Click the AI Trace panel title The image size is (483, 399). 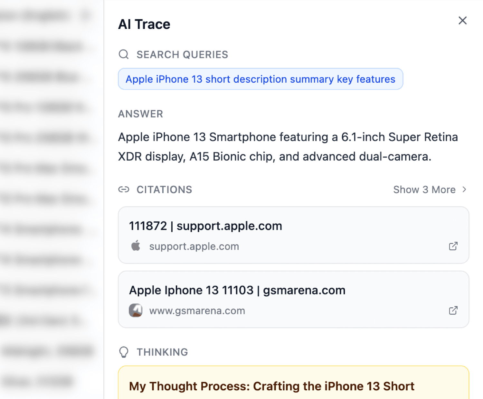point(144,24)
